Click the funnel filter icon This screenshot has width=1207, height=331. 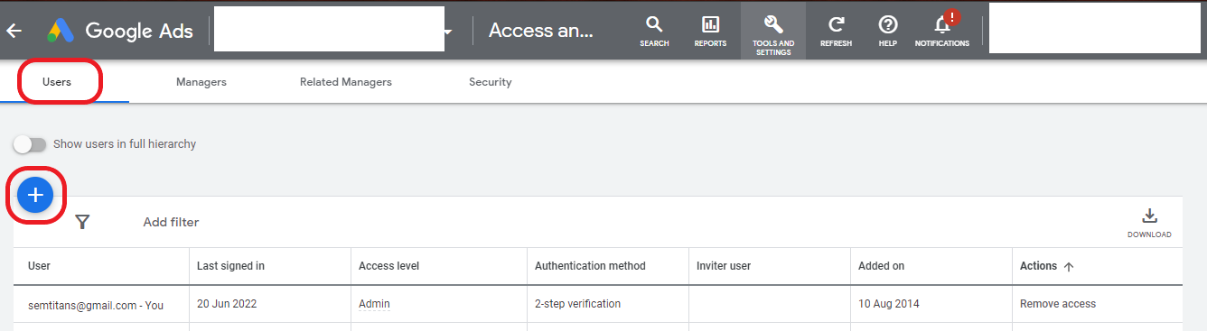[x=82, y=222]
